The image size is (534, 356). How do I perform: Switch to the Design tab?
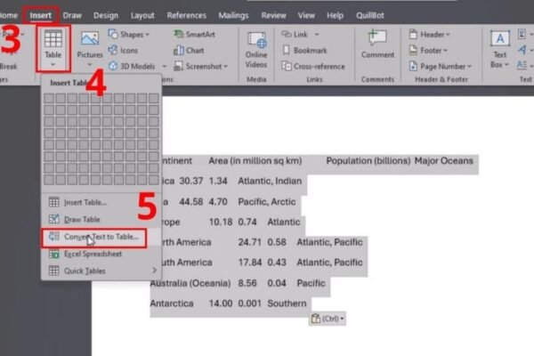105,15
